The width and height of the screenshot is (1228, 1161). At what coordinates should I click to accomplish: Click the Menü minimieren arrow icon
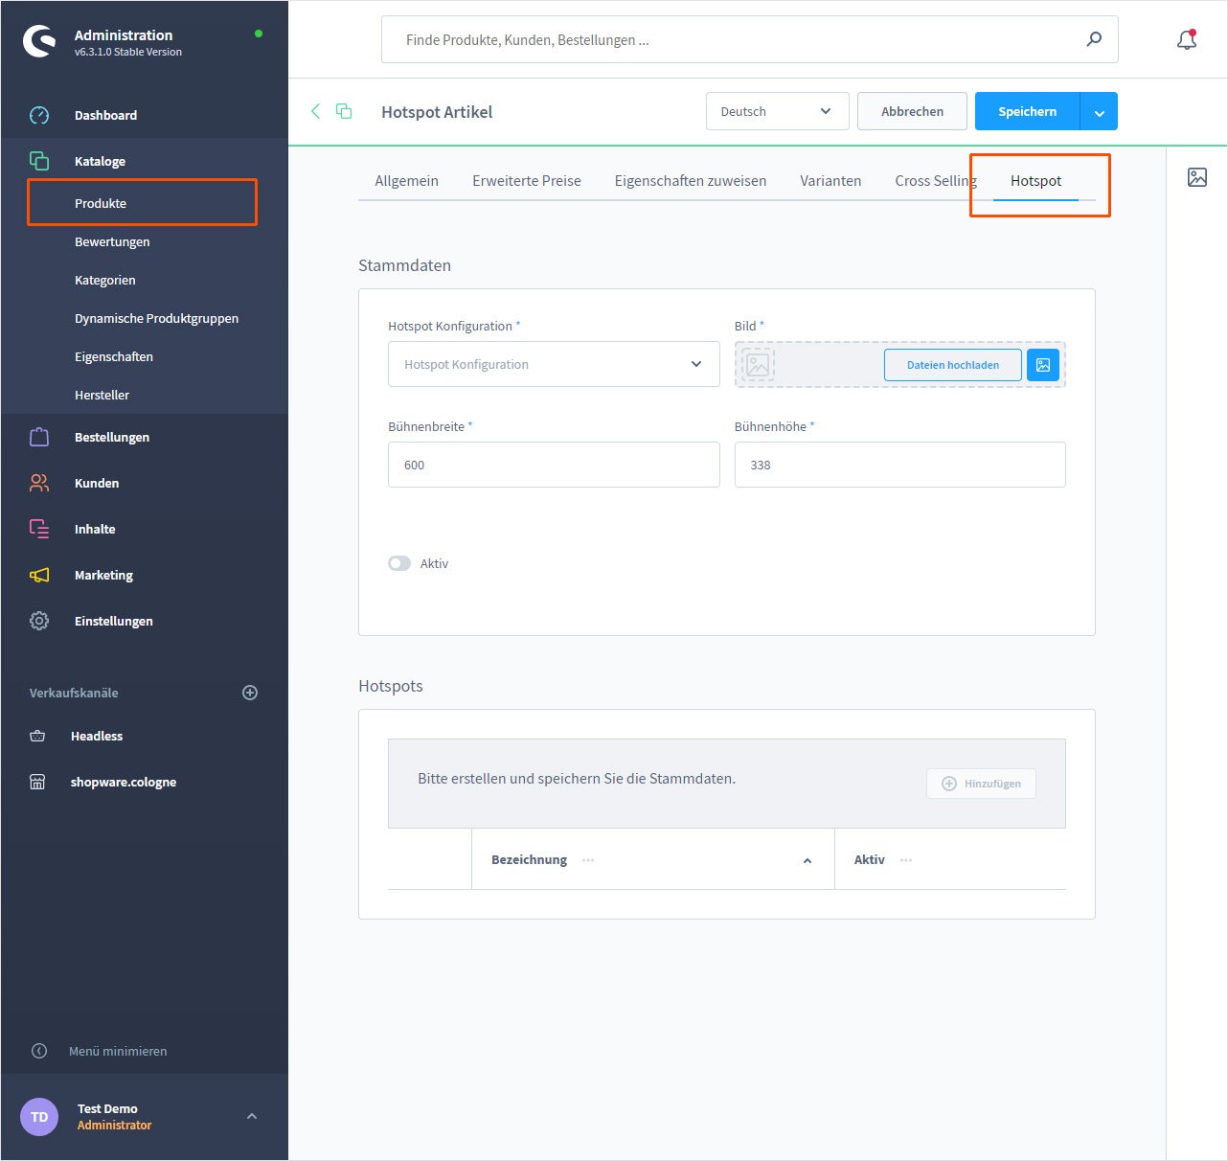pyautogui.click(x=39, y=1051)
